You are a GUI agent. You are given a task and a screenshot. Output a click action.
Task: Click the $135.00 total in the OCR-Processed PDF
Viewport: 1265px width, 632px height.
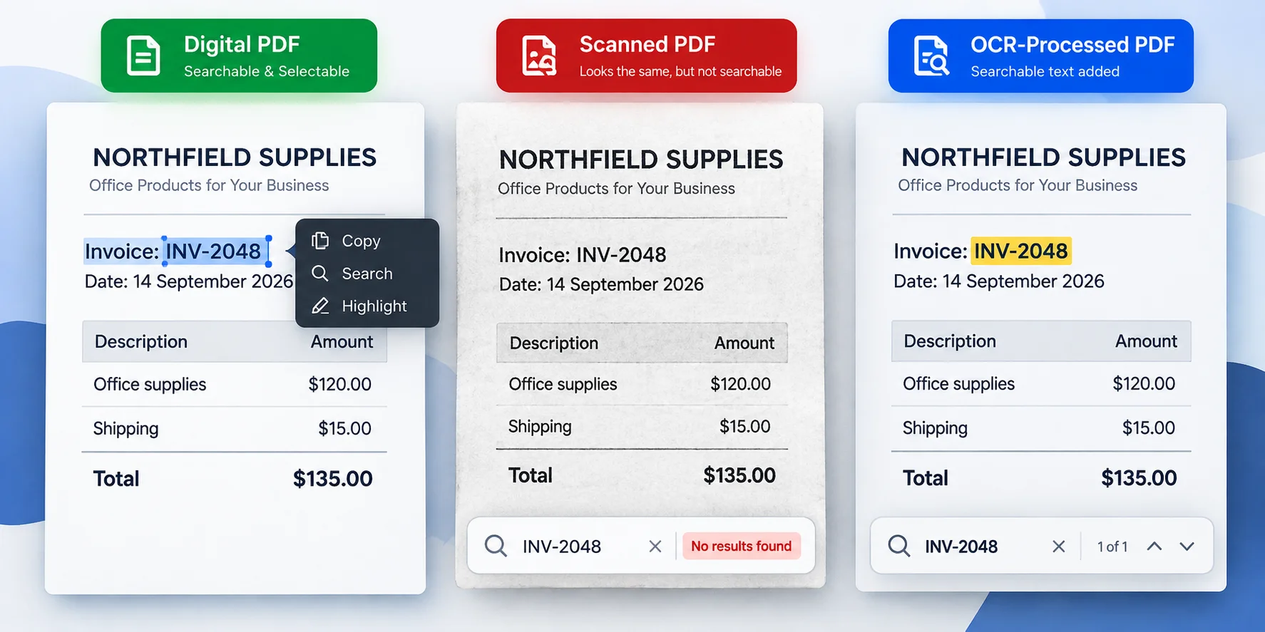pos(1139,478)
